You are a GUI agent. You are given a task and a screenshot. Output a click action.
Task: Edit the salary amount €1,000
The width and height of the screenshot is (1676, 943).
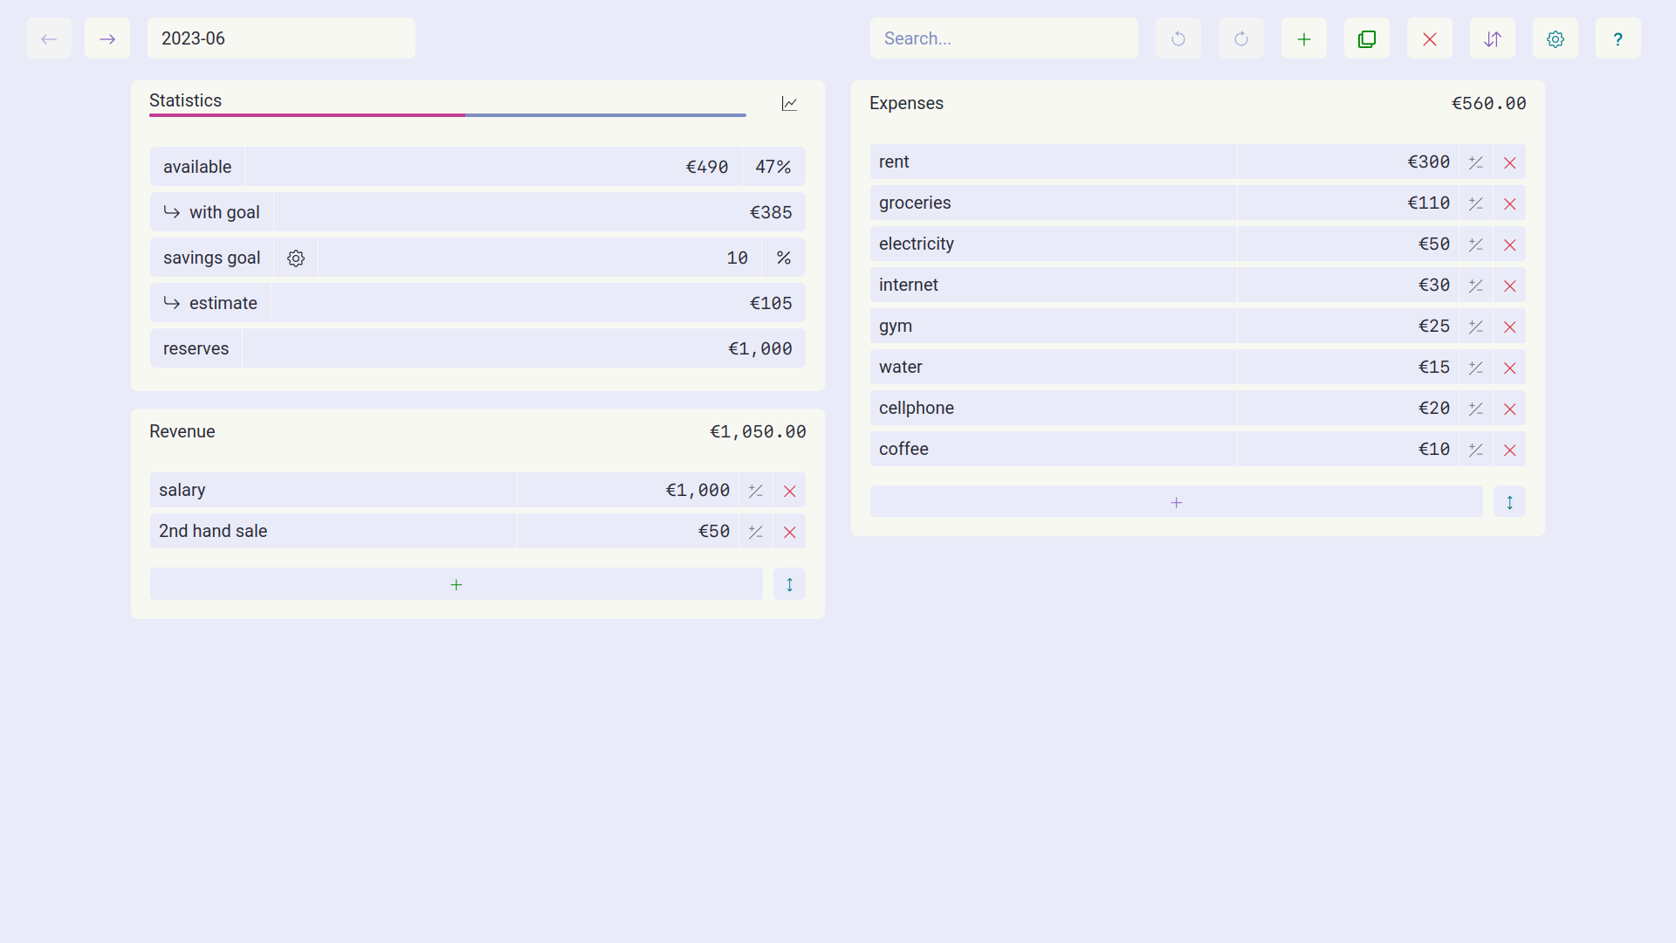coord(628,491)
